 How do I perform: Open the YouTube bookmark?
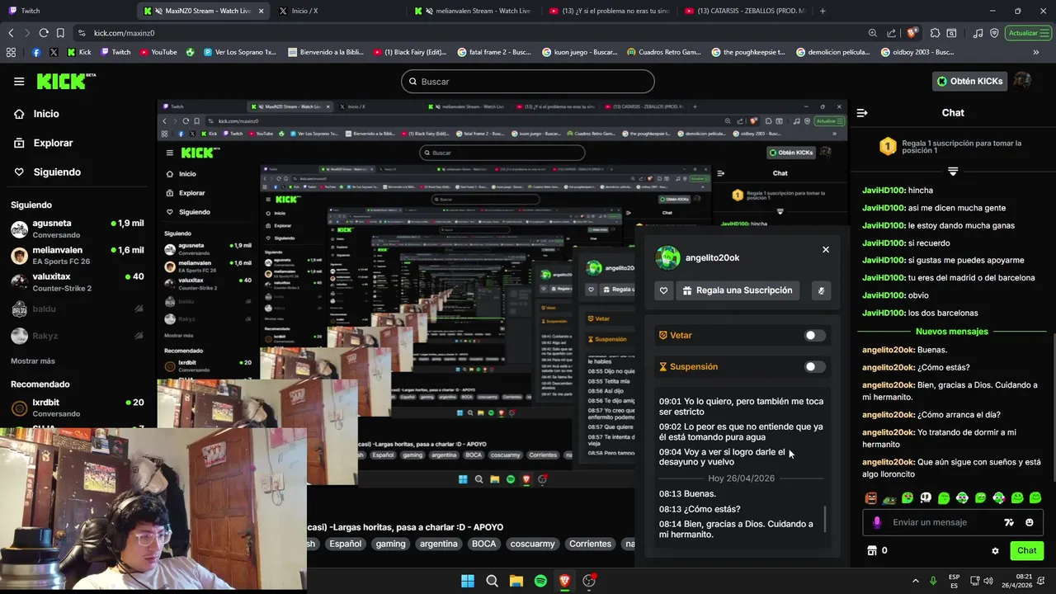[x=158, y=52]
